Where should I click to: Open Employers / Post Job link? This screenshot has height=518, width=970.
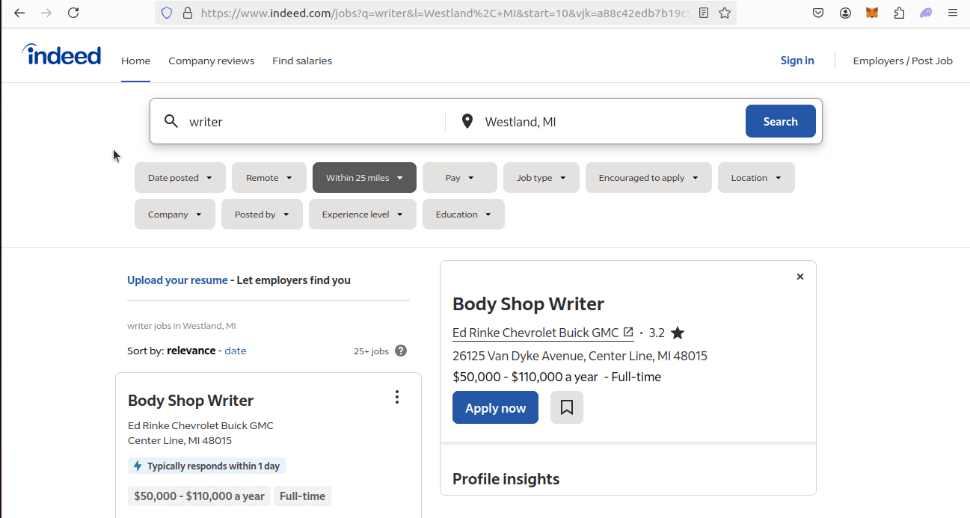point(903,61)
